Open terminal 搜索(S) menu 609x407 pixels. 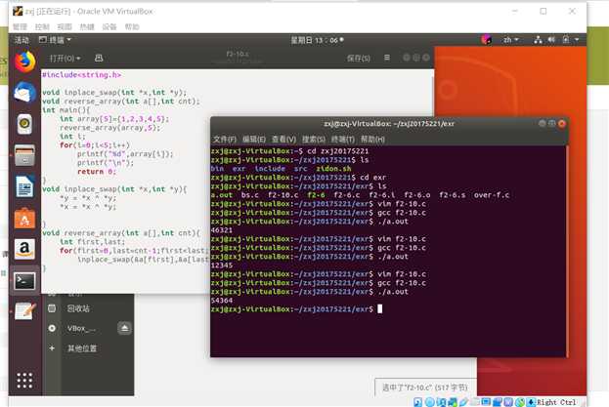(x=314, y=140)
